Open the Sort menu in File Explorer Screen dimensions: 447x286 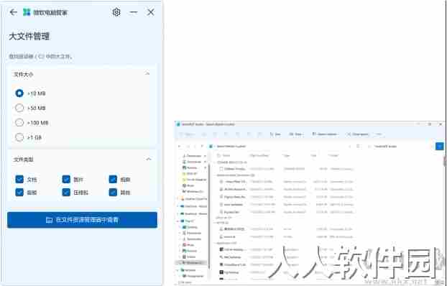coord(276,134)
